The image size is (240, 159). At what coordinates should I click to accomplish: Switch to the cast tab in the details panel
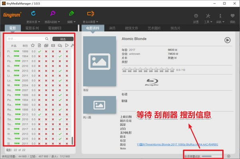click(112, 28)
